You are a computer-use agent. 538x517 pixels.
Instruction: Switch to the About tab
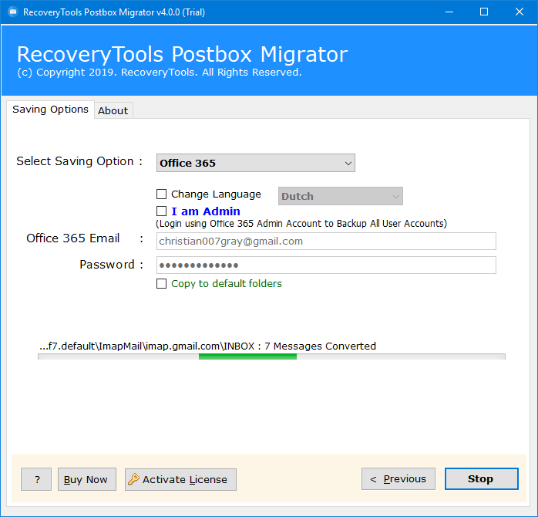[113, 110]
